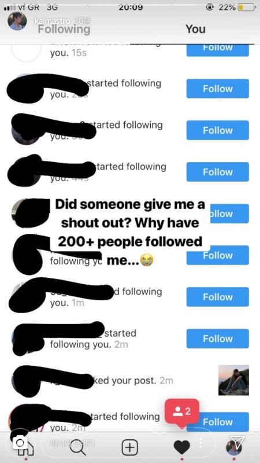Tap the story camera icon at bottom left

click(x=20, y=443)
